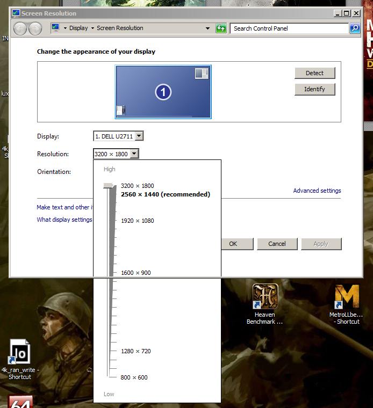Click inside the Search Control Panel field
Screen dimensions: 373x408
(x=289, y=28)
